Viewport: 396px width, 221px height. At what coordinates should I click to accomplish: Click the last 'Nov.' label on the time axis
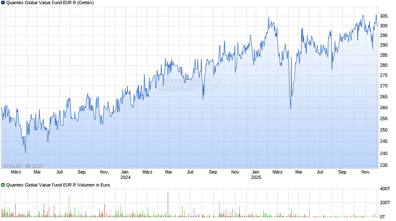coord(366,172)
